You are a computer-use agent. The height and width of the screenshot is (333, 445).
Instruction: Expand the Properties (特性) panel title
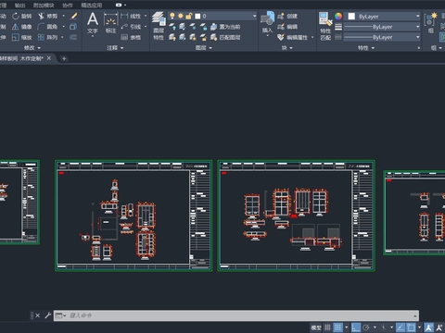(366, 48)
